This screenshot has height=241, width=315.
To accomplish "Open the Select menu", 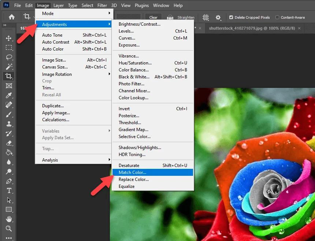I will tap(87, 5).
